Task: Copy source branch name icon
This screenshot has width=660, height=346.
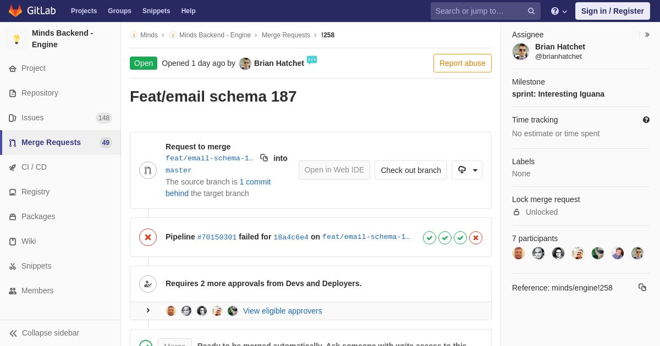Action: [264, 158]
